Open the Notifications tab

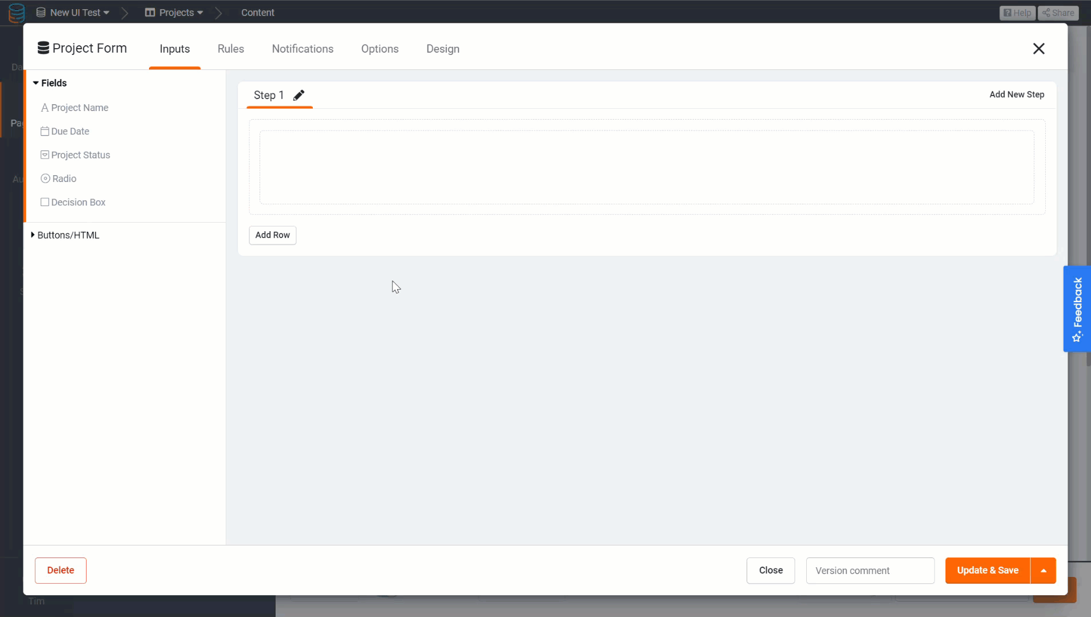pyautogui.click(x=303, y=49)
